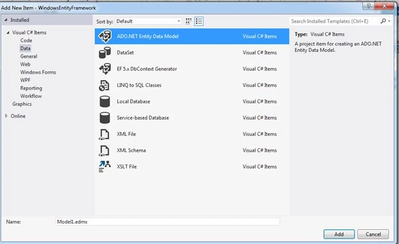The image size is (399, 244).
Task: Select the Data category
Action: [x=25, y=48]
